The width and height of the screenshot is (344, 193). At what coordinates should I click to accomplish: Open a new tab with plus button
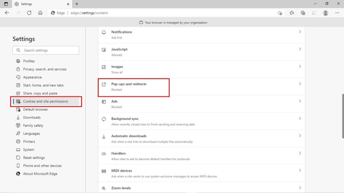click(77, 4)
